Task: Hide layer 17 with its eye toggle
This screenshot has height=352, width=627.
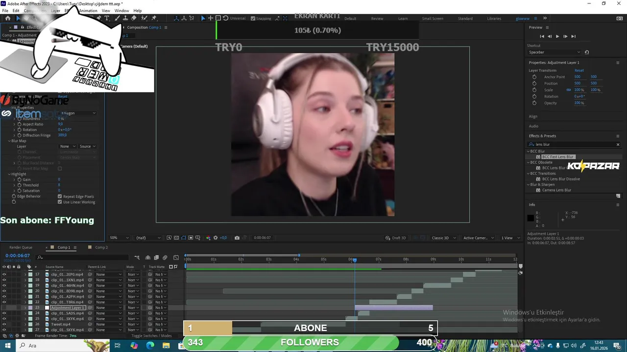Action: (4, 274)
